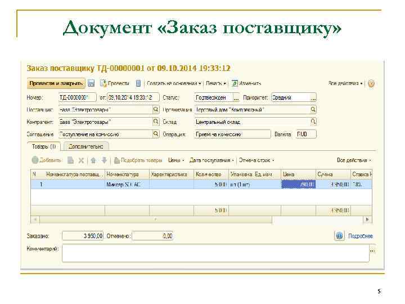This screenshot has height=304, width=405.
Task: Click the delete row X icon
Action: [81, 160]
